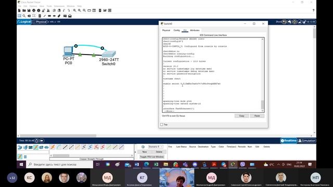Viewport: 333px width, 187px height.
Task: Click the Paste button below the CLI
Action: click(257, 116)
